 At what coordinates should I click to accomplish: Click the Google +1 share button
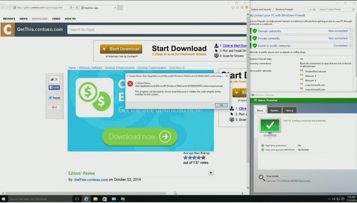[x=54, y=107]
